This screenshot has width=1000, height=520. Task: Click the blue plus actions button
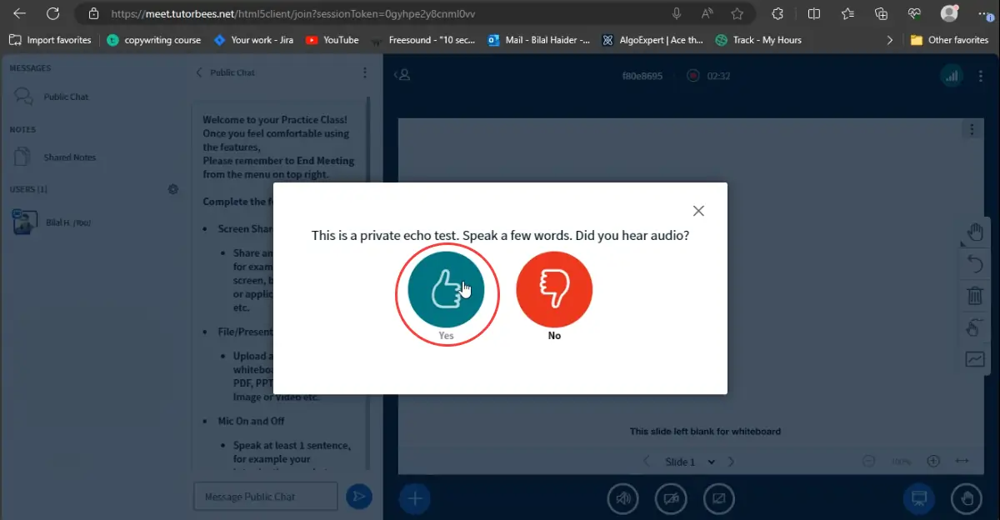(x=414, y=498)
